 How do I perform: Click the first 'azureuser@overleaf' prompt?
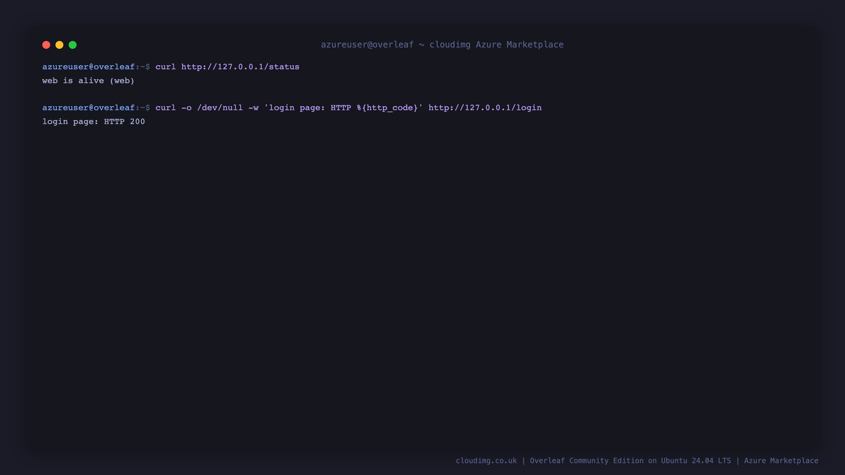click(x=88, y=67)
